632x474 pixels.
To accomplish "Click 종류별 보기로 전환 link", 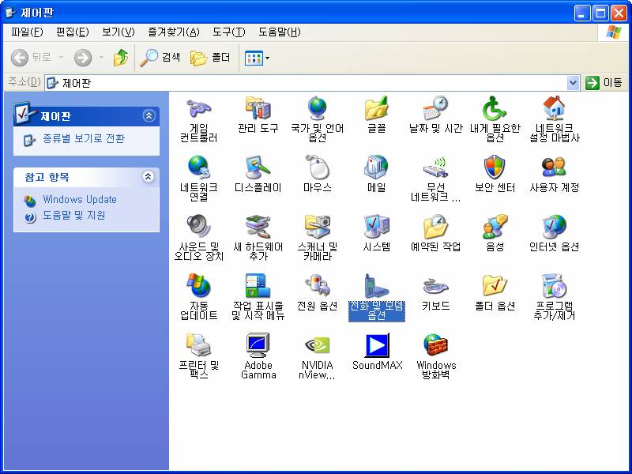I will coord(83,139).
